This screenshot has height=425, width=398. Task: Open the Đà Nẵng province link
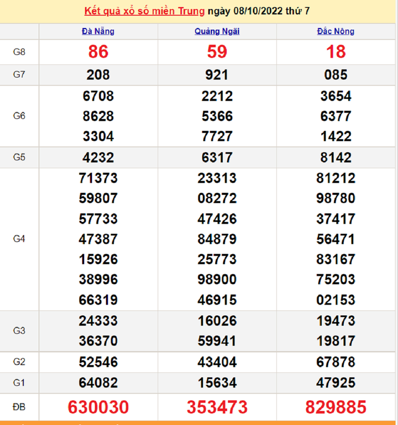click(x=98, y=31)
